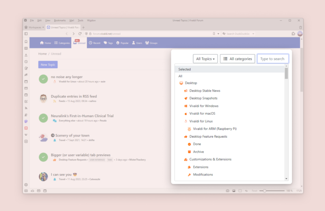Switch search engine via magnifier icon
Image resolution: width=325 pixels, height=211 pixels.
(x=224, y=33)
